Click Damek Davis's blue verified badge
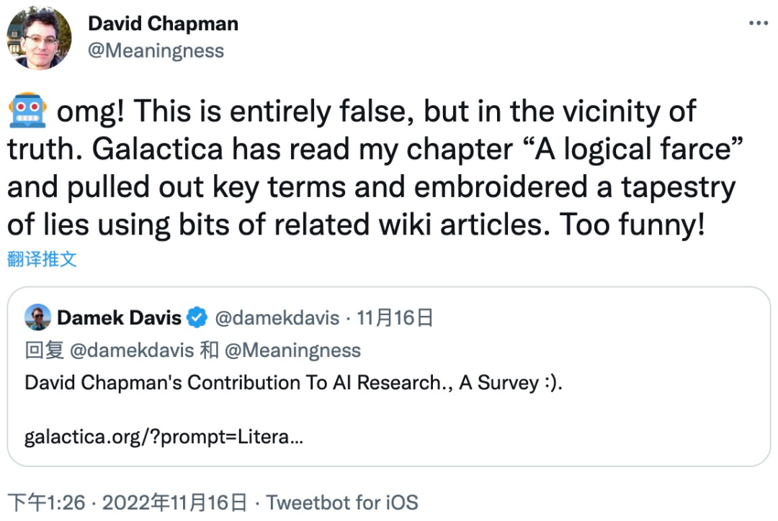The height and width of the screenshot is (521, 778). [x=197, y=318]
